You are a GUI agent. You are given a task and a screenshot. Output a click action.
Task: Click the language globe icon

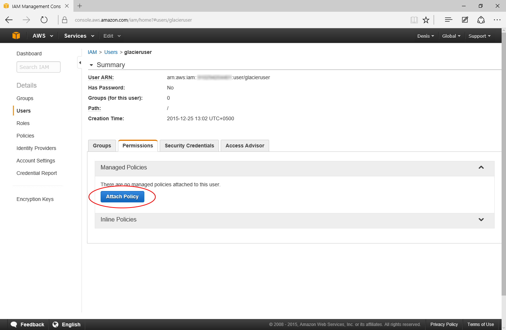pos(55,324)
